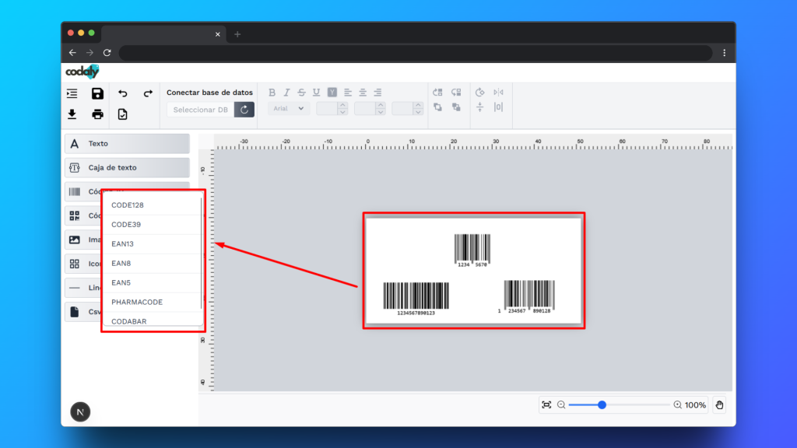Pick EAN5 barcode format
797x448 pixels.
click(x=152, y=282)
